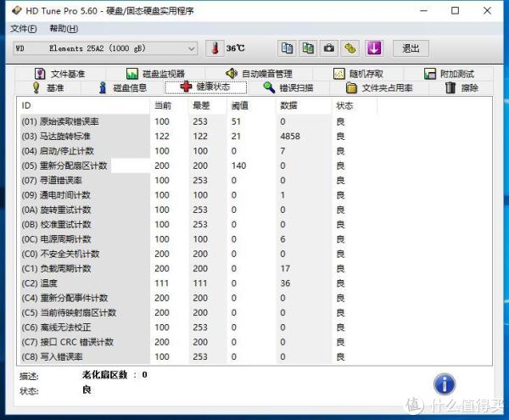This screenshot has height=420, width=509.
Task: Switch to the 错误扫描 tab
Action: click(288, 87)
